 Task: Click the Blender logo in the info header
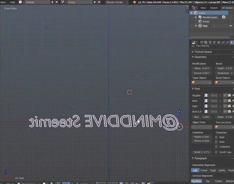(x=134, y=2)
